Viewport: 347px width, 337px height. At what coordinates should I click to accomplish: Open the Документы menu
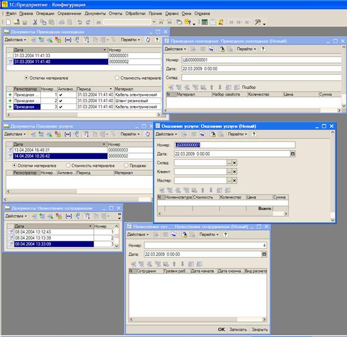pos(95,14)
